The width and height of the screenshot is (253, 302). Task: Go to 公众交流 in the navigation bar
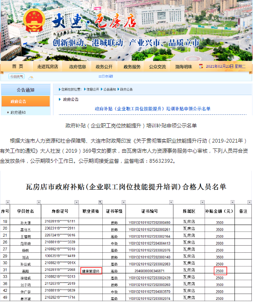(x=157, y=66)
